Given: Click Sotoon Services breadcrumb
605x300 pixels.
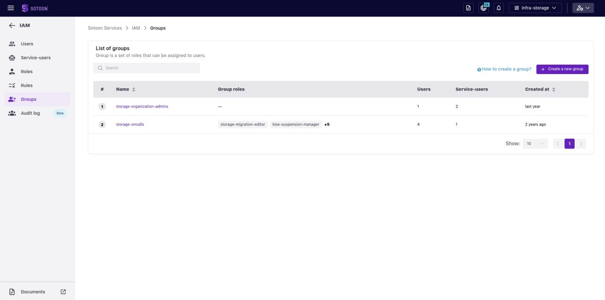Looking at the screenshot, I should tap(105, 28).
